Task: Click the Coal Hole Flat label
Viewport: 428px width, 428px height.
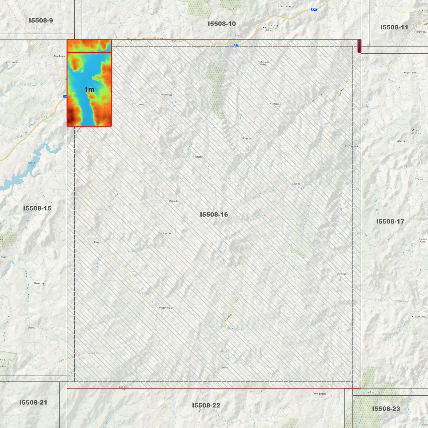Action: click(x=124, y=388)
